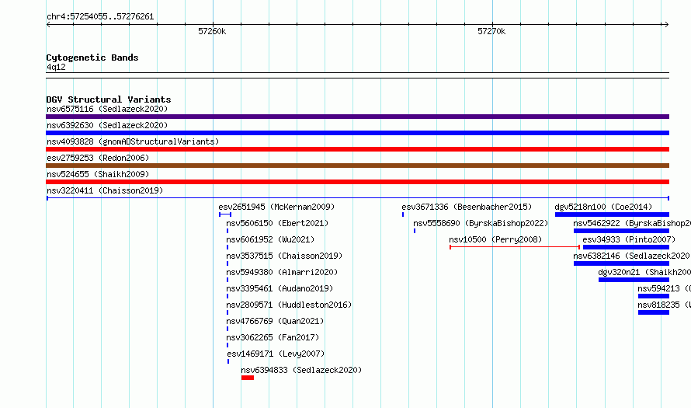
Task: Open esv2759253 (Redon2006) variant label
Action: [98, 158]
